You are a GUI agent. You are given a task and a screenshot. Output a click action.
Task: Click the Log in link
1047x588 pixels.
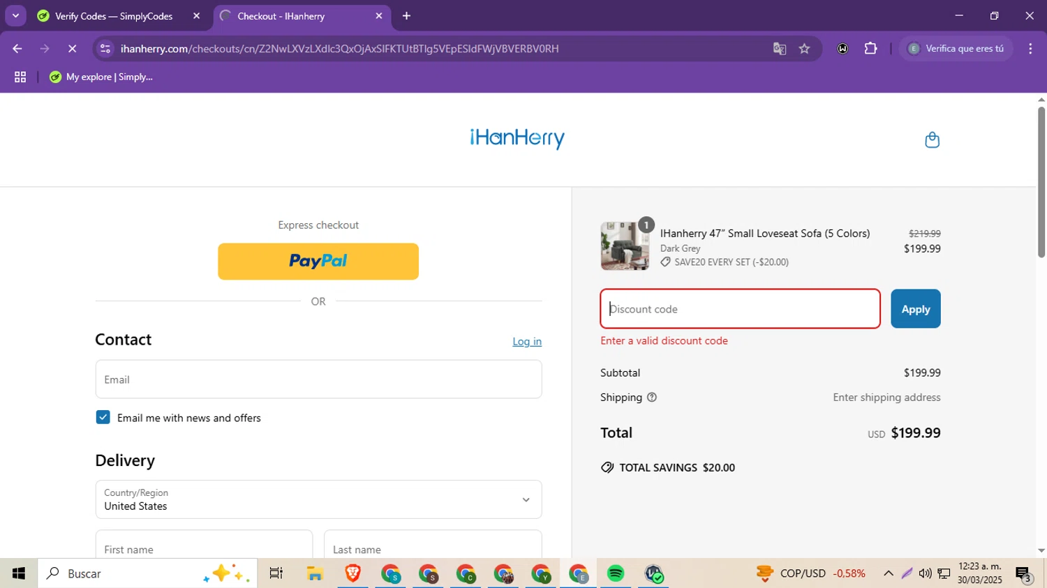coord(527,342)
